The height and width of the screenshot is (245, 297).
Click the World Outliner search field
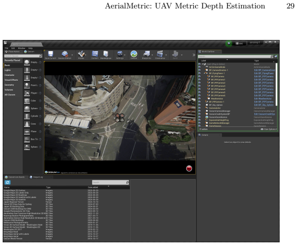tap(234, 56)
